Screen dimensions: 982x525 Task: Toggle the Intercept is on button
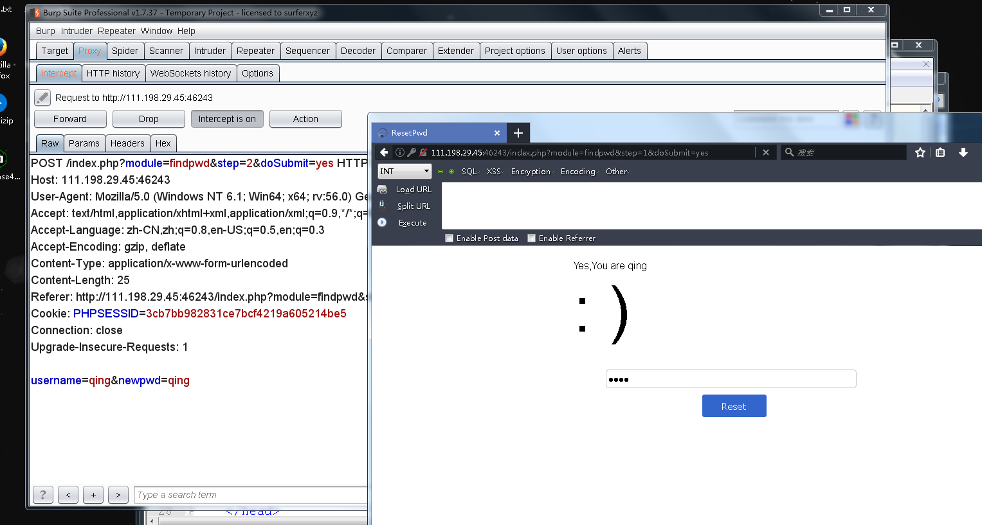coord(227,119)
